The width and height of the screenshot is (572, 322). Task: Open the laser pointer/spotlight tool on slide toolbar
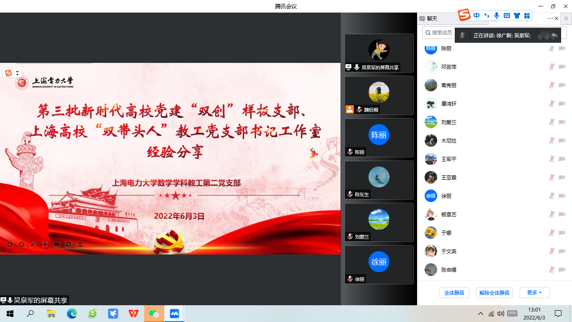point(45,244)
